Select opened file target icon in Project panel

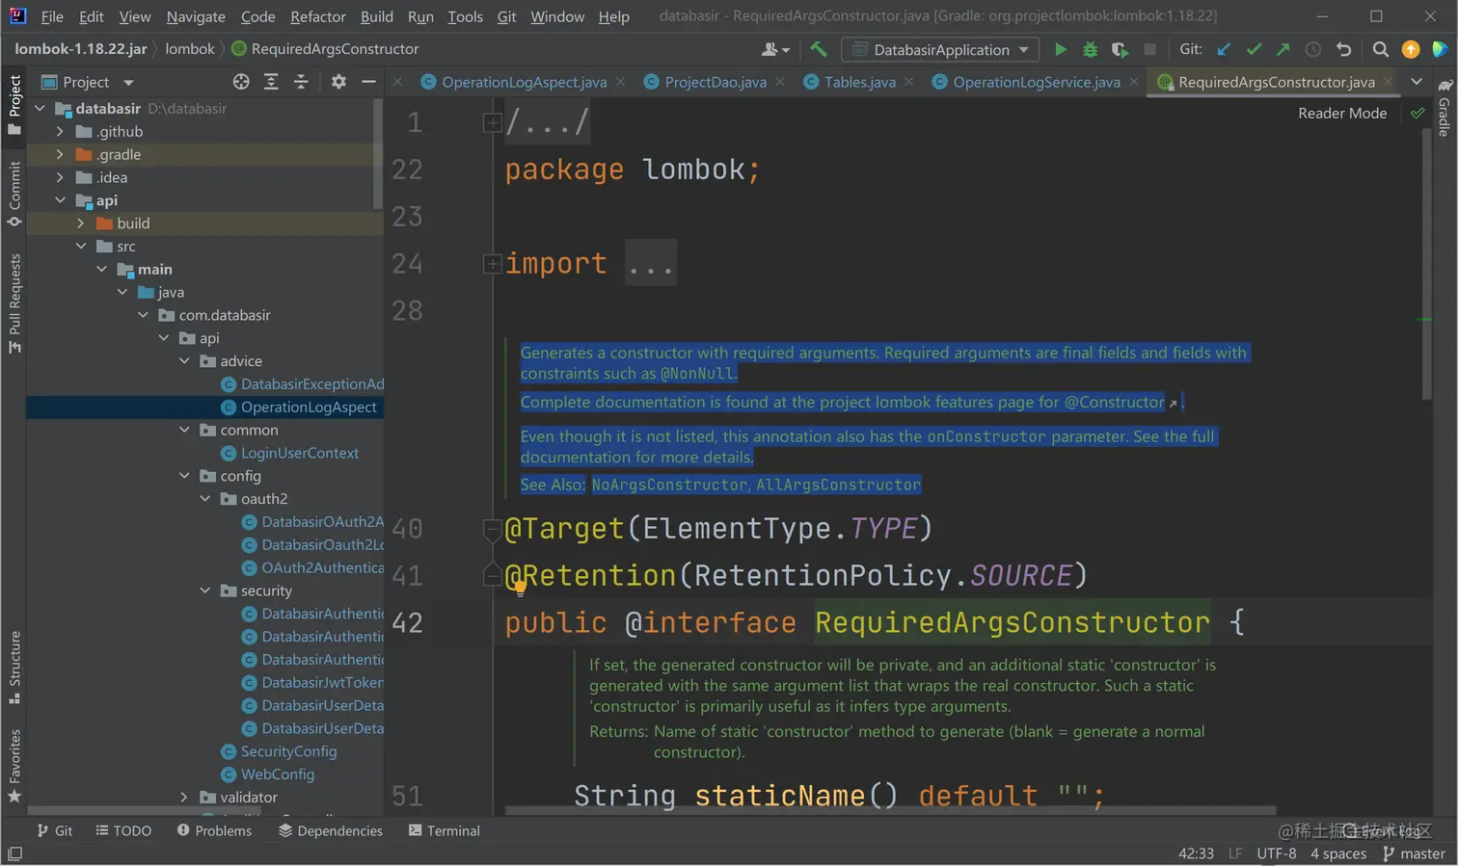[241, 82]
